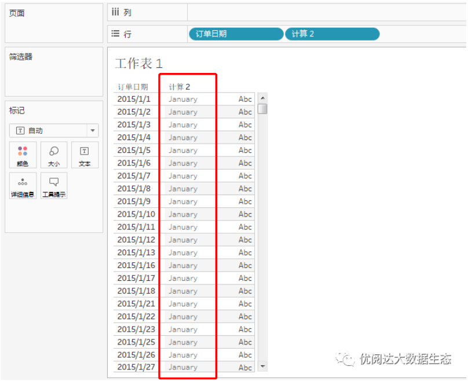Viewport: 468px width, 381px height.
Task: Select the 订单日期 pill on Rows shelf
Action: 236,34
